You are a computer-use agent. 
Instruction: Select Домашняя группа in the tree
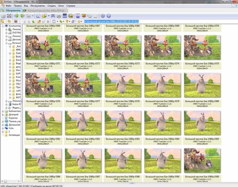(14, 125)
